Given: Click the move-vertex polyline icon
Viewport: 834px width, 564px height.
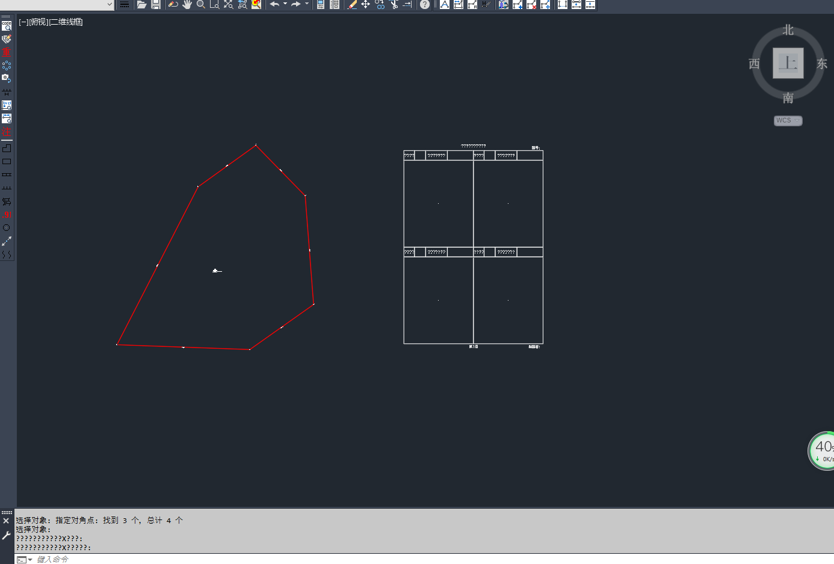Looking at the screenshot, I should click(x=545, y=4).
